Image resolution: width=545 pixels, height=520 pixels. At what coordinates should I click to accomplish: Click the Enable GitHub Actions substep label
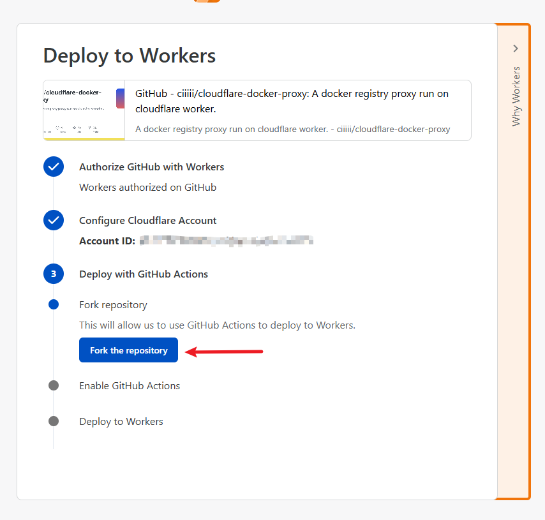(x=130, y=385)
